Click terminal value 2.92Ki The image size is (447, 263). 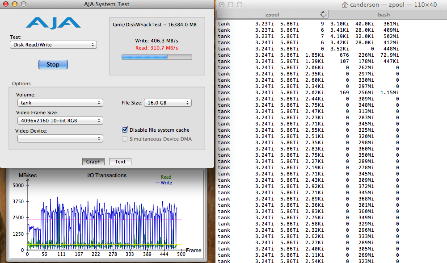coord(314,186)
